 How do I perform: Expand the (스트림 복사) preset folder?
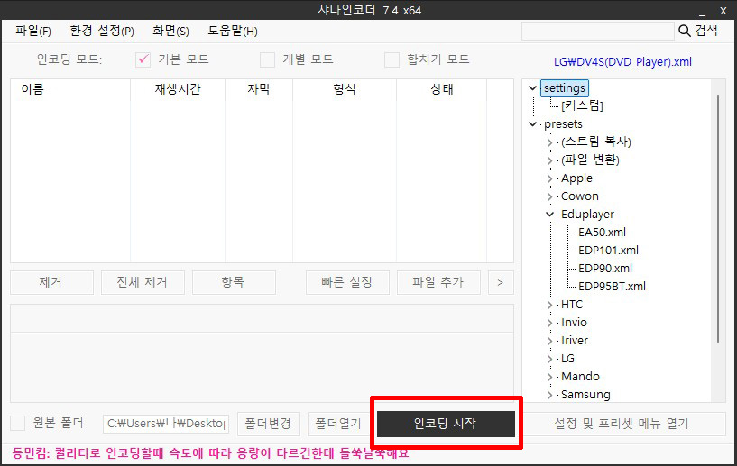(x=550, y=142)
